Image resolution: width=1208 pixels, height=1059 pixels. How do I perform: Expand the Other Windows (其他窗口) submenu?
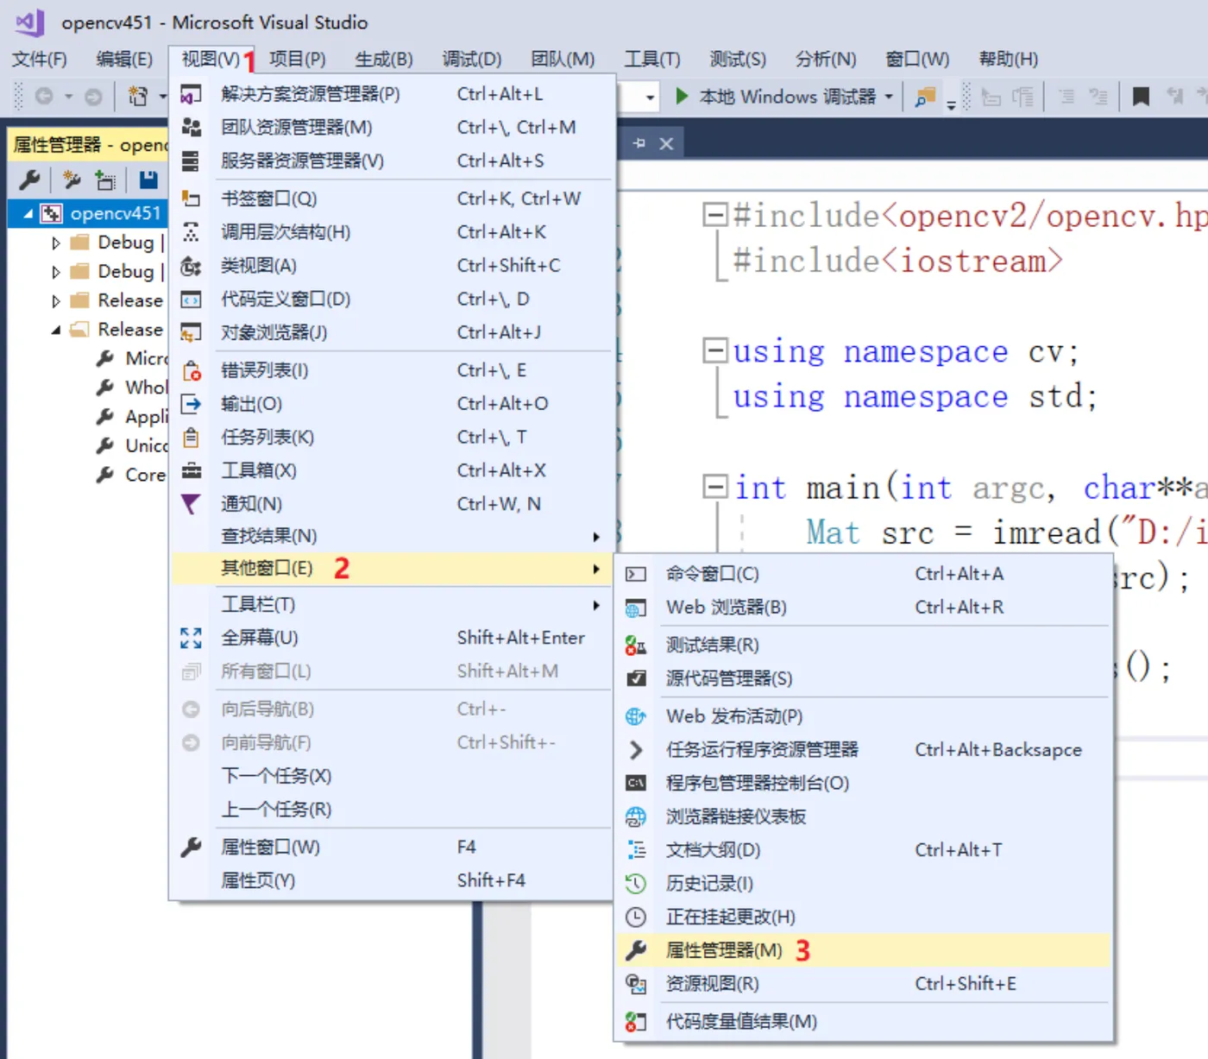pyautogui.click(x=393, y=569)
